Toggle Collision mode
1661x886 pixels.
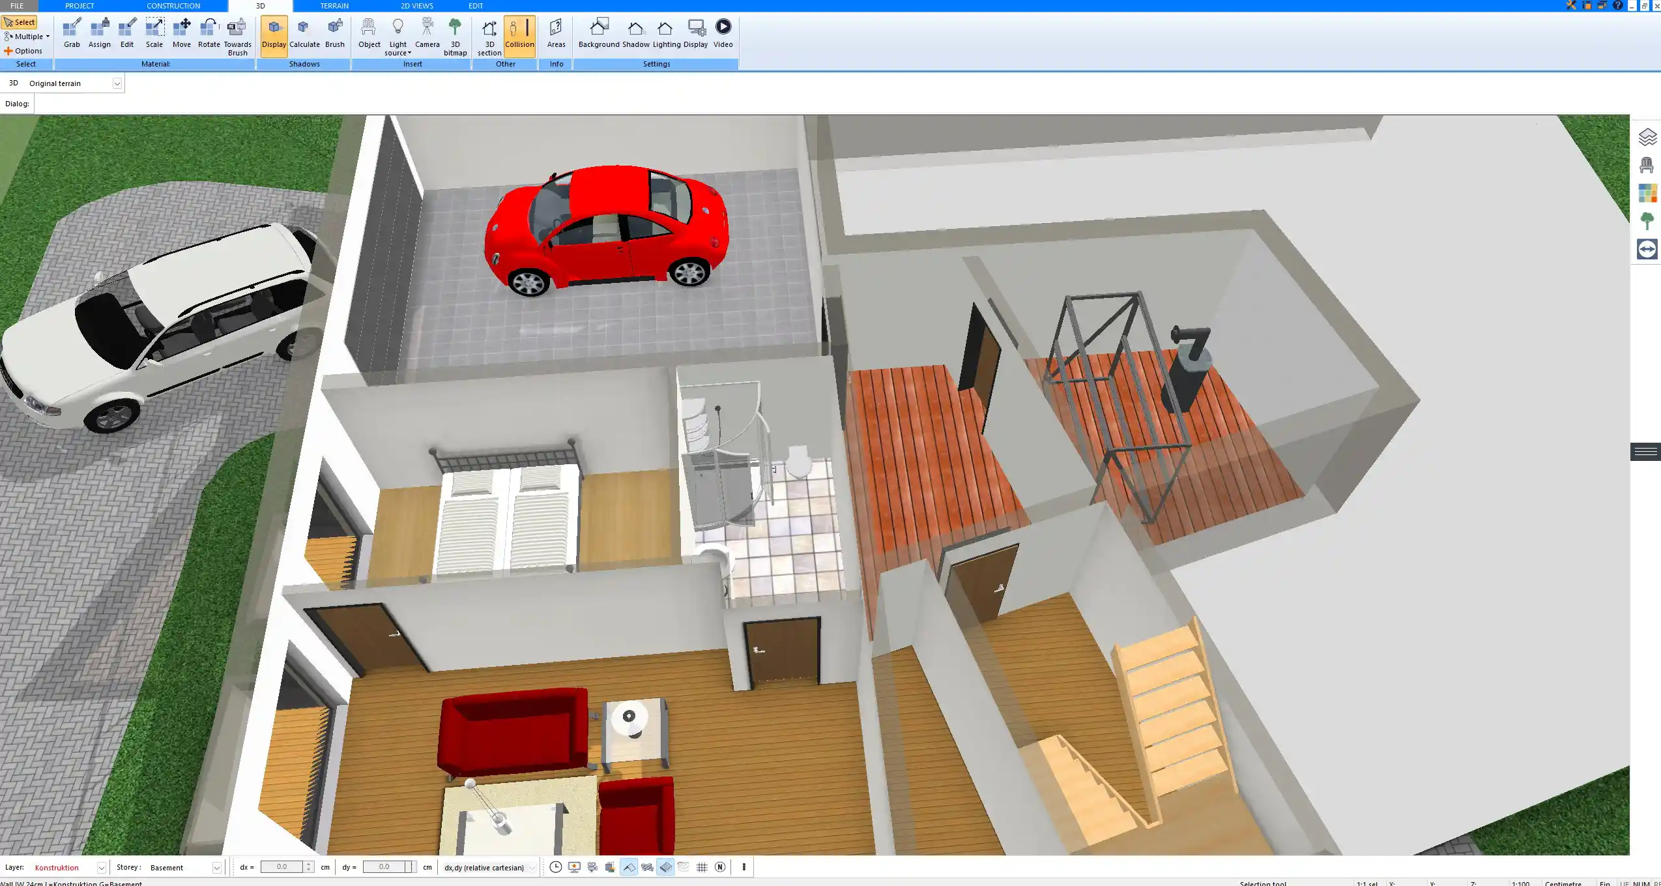[x=519, y=37]
